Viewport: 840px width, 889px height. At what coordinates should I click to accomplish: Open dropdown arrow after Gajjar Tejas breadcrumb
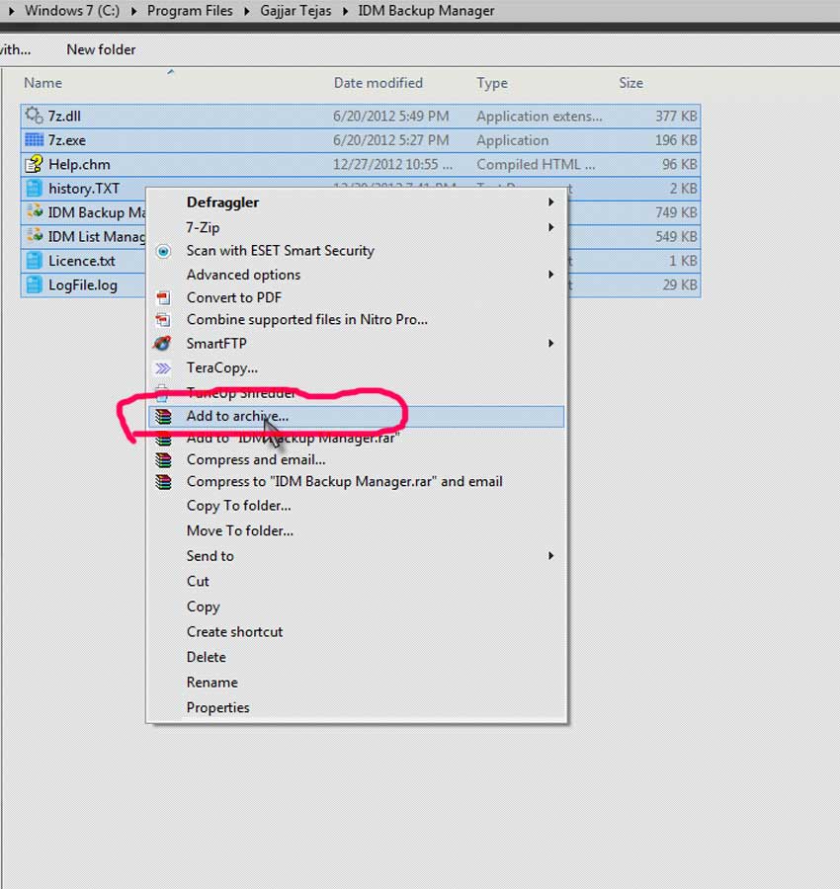point(345,11)
